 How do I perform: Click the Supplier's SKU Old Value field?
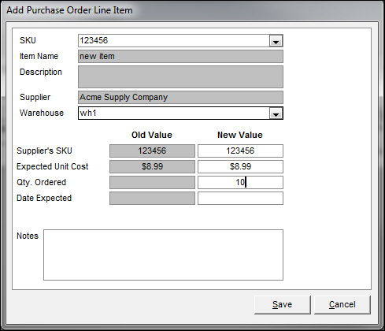click(x=152, y=151)
